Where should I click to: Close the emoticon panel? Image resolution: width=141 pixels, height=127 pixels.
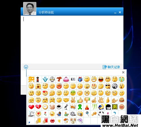pyautogui.click(x=123, y=72)
